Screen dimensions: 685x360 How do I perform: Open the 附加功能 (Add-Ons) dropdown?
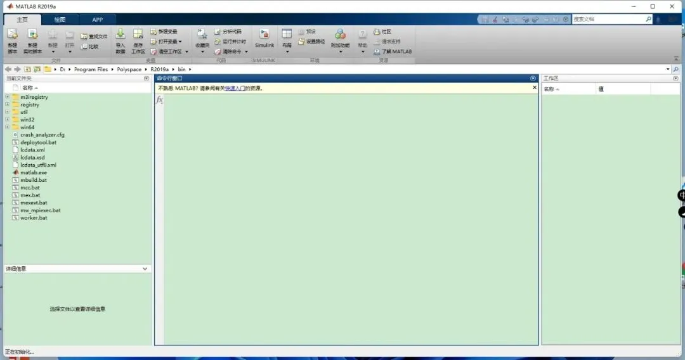tap(341, 51)
